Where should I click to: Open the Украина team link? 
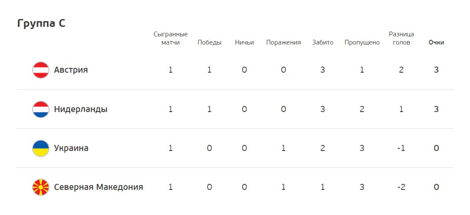tap(71, 148)
